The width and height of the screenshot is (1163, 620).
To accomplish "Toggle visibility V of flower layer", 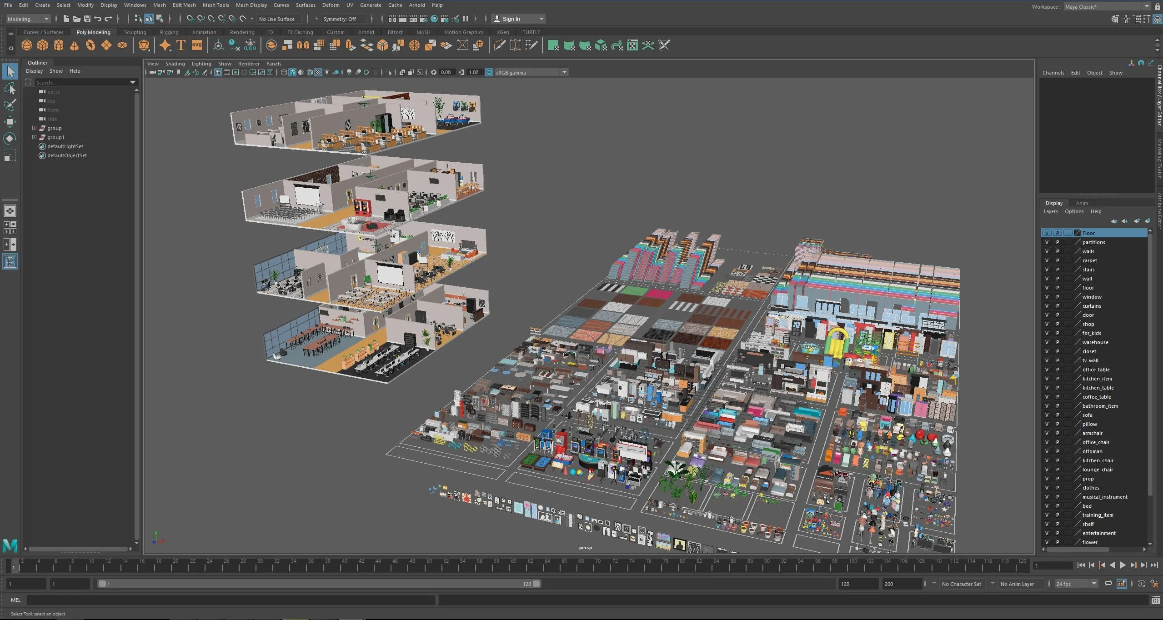I will click(1047, 542).
